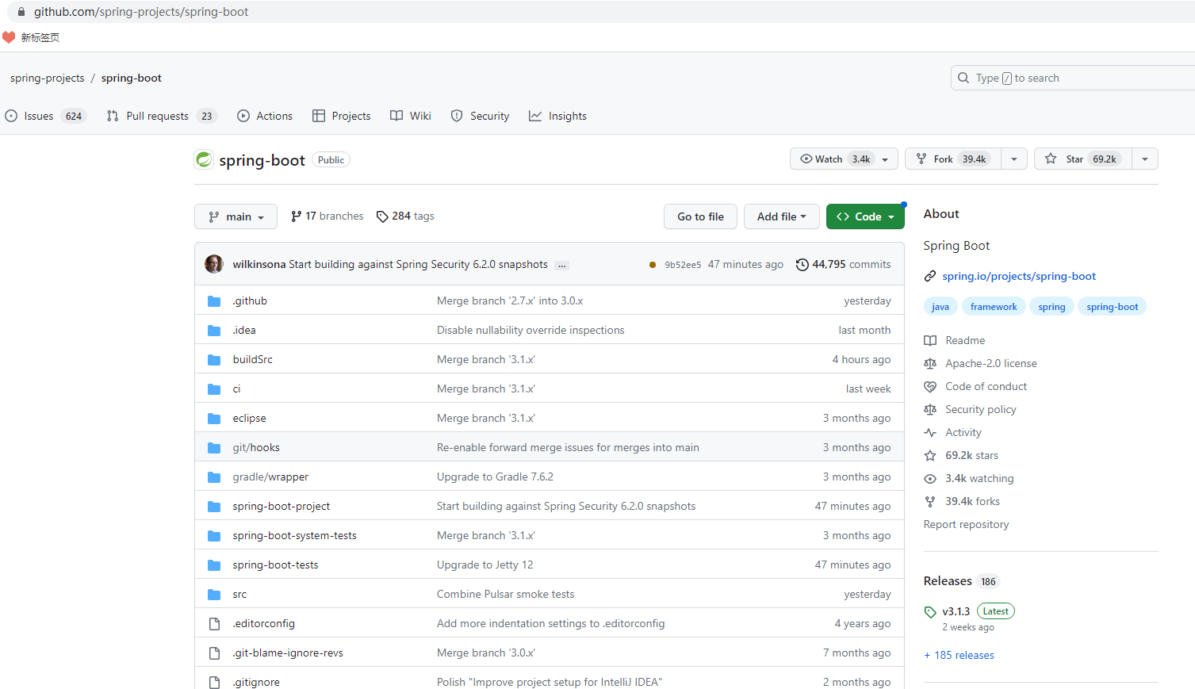1195x689 pixels.
Task: Click the Security policy scale icon
Action: 930,410
